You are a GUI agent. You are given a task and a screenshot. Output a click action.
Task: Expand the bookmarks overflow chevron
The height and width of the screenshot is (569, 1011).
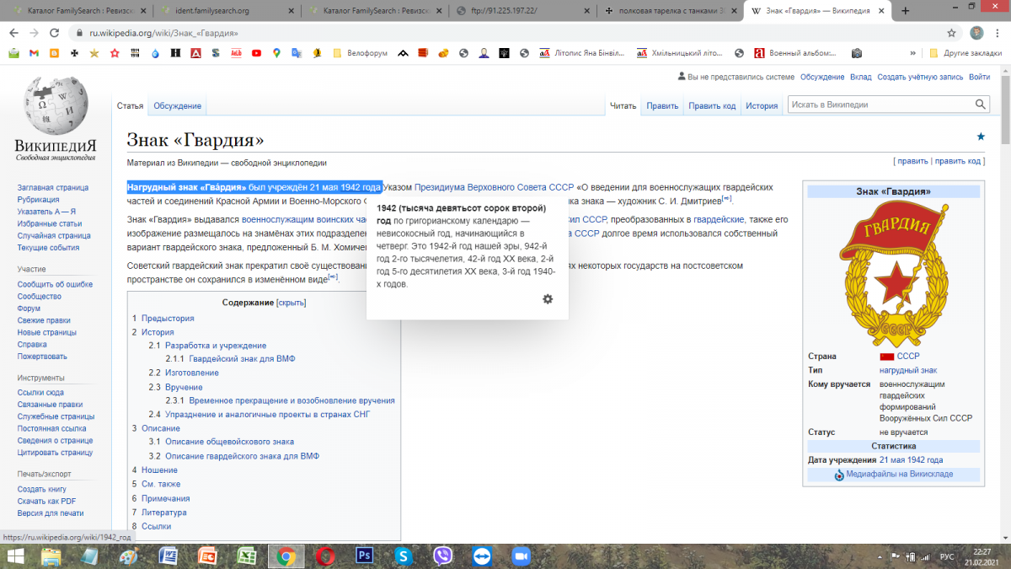(912, 53)
